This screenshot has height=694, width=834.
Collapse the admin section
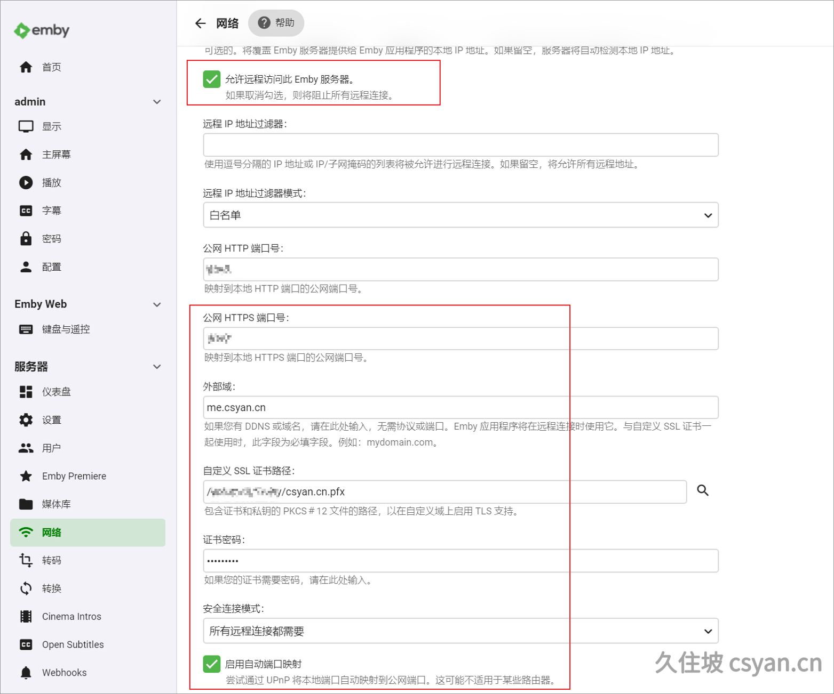pos(157,102)
